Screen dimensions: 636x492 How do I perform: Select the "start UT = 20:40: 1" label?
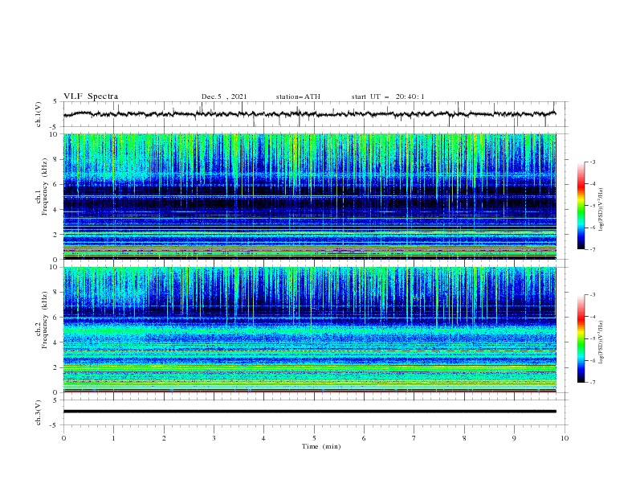click(388, 96)
